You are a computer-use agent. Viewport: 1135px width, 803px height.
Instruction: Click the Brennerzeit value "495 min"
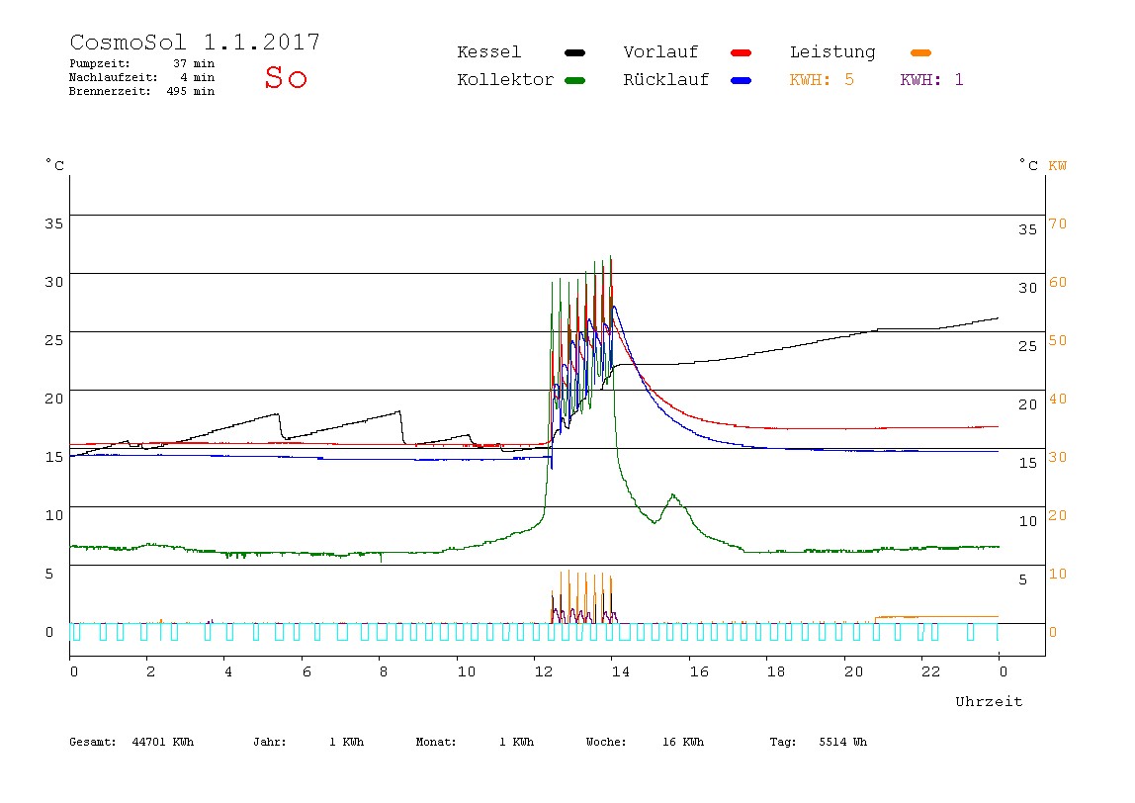pos(191,91)
